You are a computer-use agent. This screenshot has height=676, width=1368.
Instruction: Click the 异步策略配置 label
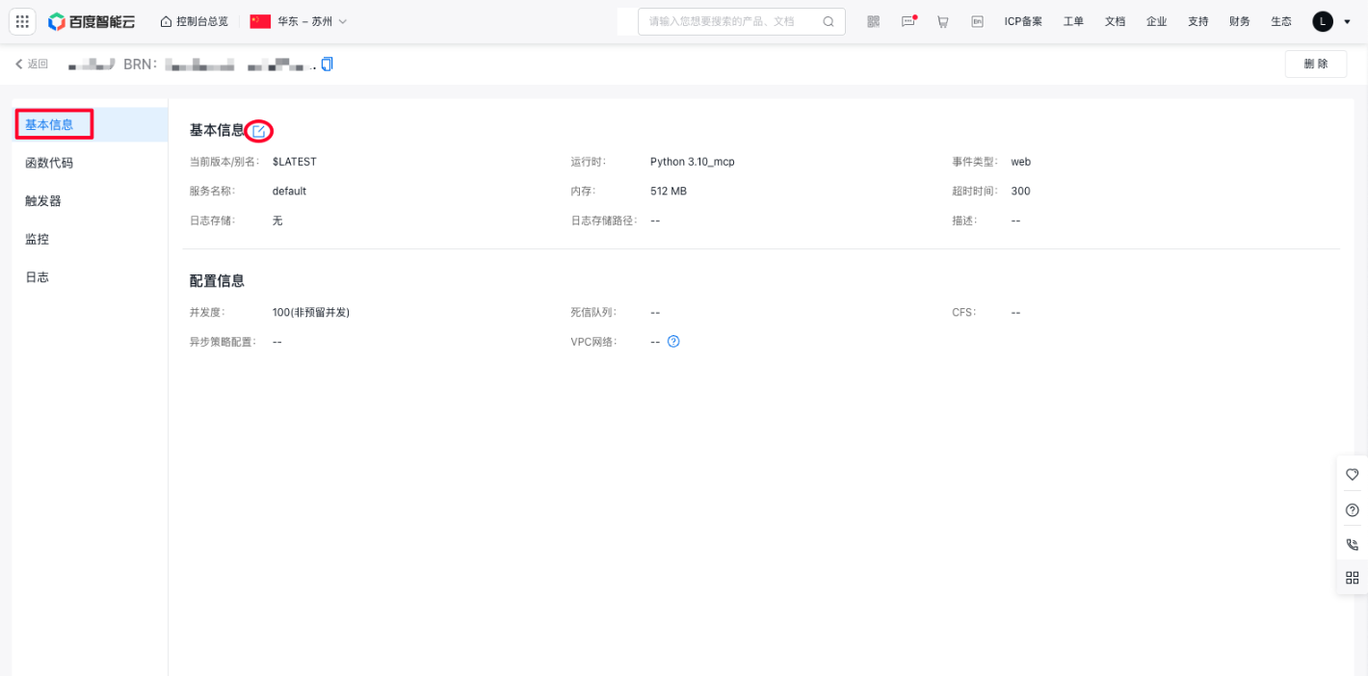(x=224, y=342)
